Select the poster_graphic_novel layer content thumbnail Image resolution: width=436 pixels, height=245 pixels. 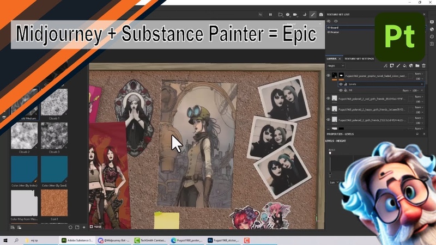click(335, 76)
